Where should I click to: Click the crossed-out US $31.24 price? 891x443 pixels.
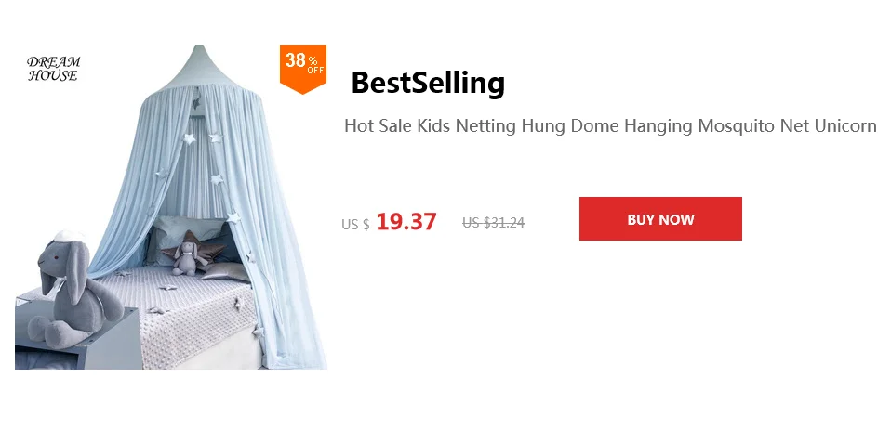493,223
